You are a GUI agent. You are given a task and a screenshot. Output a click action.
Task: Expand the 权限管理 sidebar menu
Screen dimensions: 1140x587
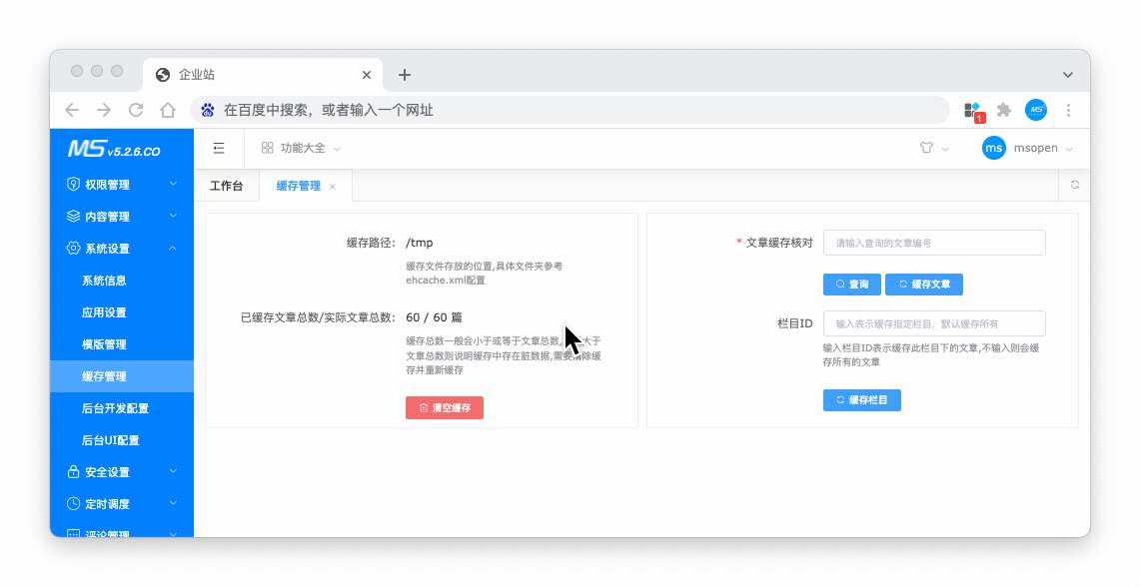[x=121, y=185]
